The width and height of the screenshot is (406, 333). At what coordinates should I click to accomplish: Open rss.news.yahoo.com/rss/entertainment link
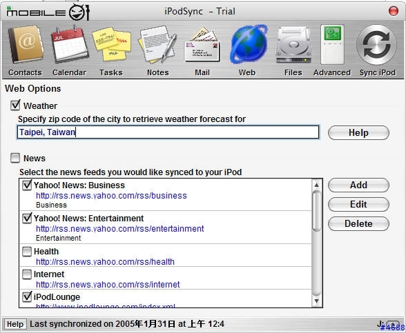tap(120, 229)
